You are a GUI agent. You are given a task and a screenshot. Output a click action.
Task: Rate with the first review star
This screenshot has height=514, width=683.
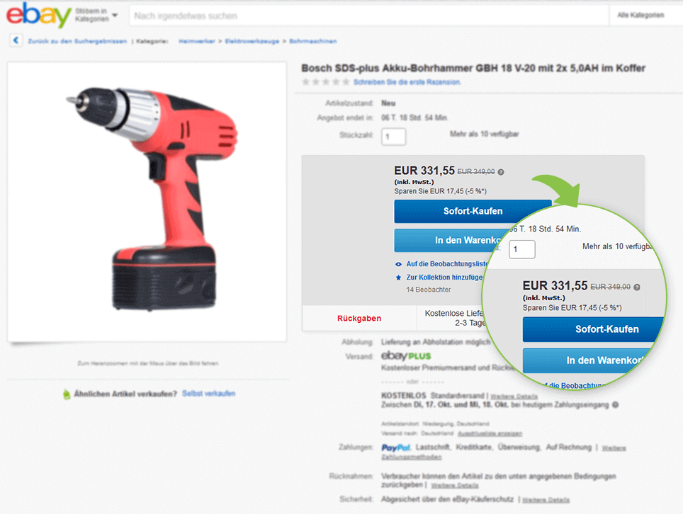click(x=305, y=82)
